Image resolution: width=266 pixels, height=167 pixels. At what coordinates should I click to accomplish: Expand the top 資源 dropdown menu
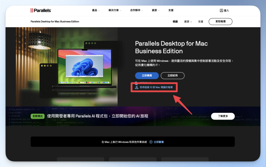(155, 10)
